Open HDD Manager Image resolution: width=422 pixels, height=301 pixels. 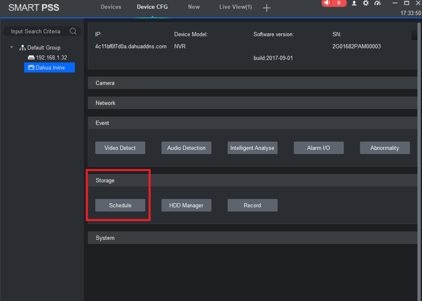[x=186, y=205]
